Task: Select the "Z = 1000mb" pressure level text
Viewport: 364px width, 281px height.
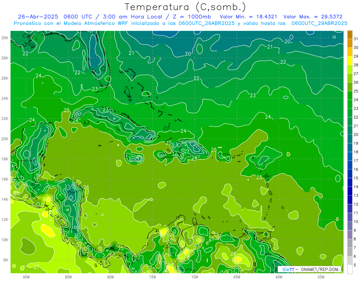Action: coord(192,17)
